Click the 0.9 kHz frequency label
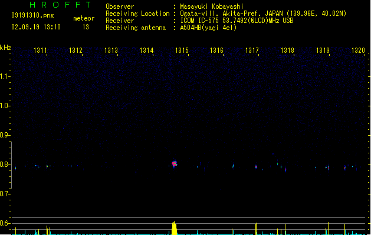This screenshot has height=235, width=371. click(x=5, y=135)
